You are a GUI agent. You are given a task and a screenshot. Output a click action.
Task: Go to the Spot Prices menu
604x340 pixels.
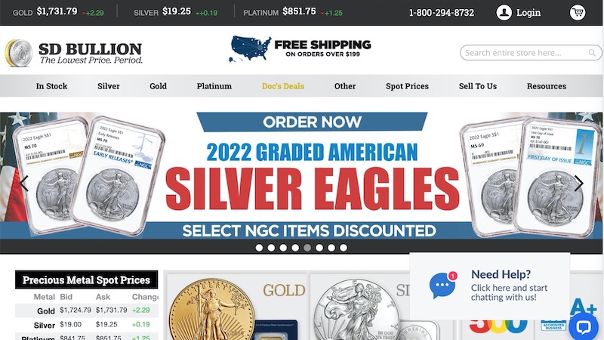pos(407,86)
